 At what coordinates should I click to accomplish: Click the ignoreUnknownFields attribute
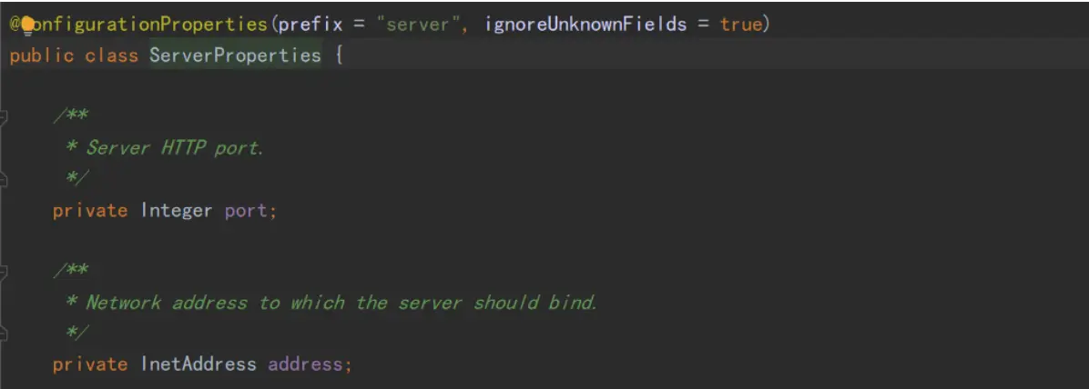coord(585,25)
